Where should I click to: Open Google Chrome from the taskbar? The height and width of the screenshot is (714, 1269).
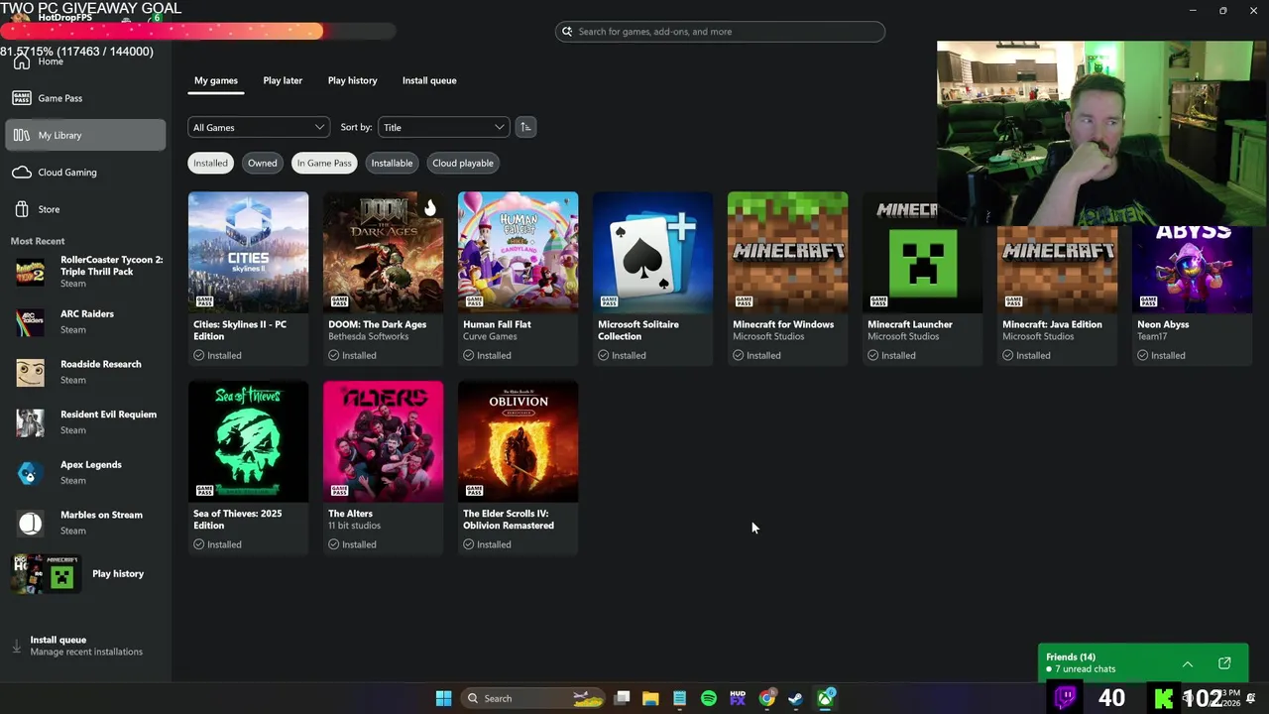tap(766, 698)
